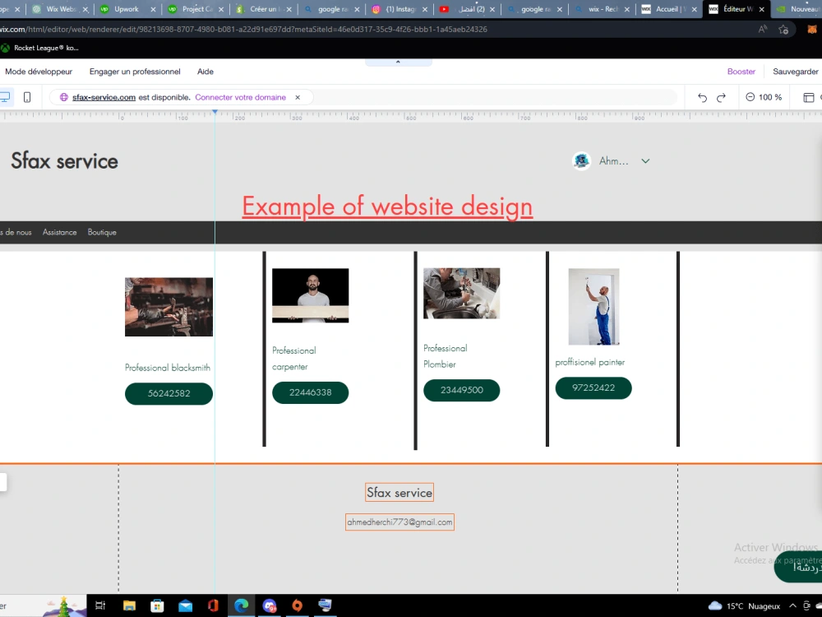Open the 15°C Nuageux weather widget
Image resolution: width=822 pixels, height=617 pixels.
744,606
